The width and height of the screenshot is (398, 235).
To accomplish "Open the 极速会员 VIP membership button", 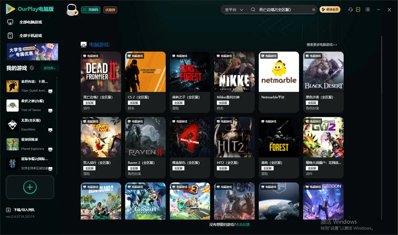I will point(330,10).
